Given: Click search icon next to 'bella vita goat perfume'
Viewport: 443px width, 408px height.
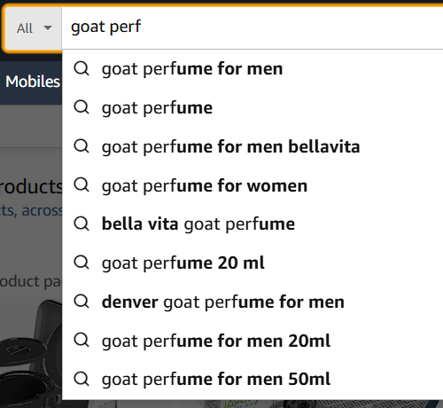Looking at the screenshot, I should tap(82, 224).
